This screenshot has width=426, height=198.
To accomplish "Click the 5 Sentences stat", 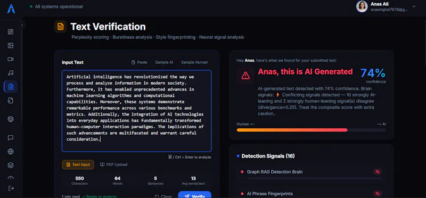I will pyautogui.click(x=155, y=180).
